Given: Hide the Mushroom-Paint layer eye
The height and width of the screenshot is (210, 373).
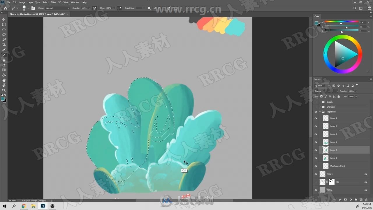Looking at the screenshot, I should (x=316, y=166).
